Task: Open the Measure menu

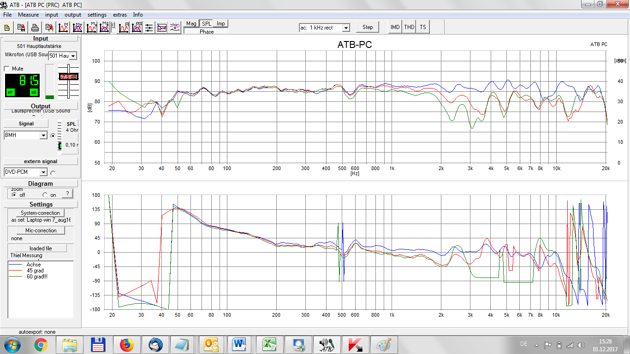Action: point(29,15)
